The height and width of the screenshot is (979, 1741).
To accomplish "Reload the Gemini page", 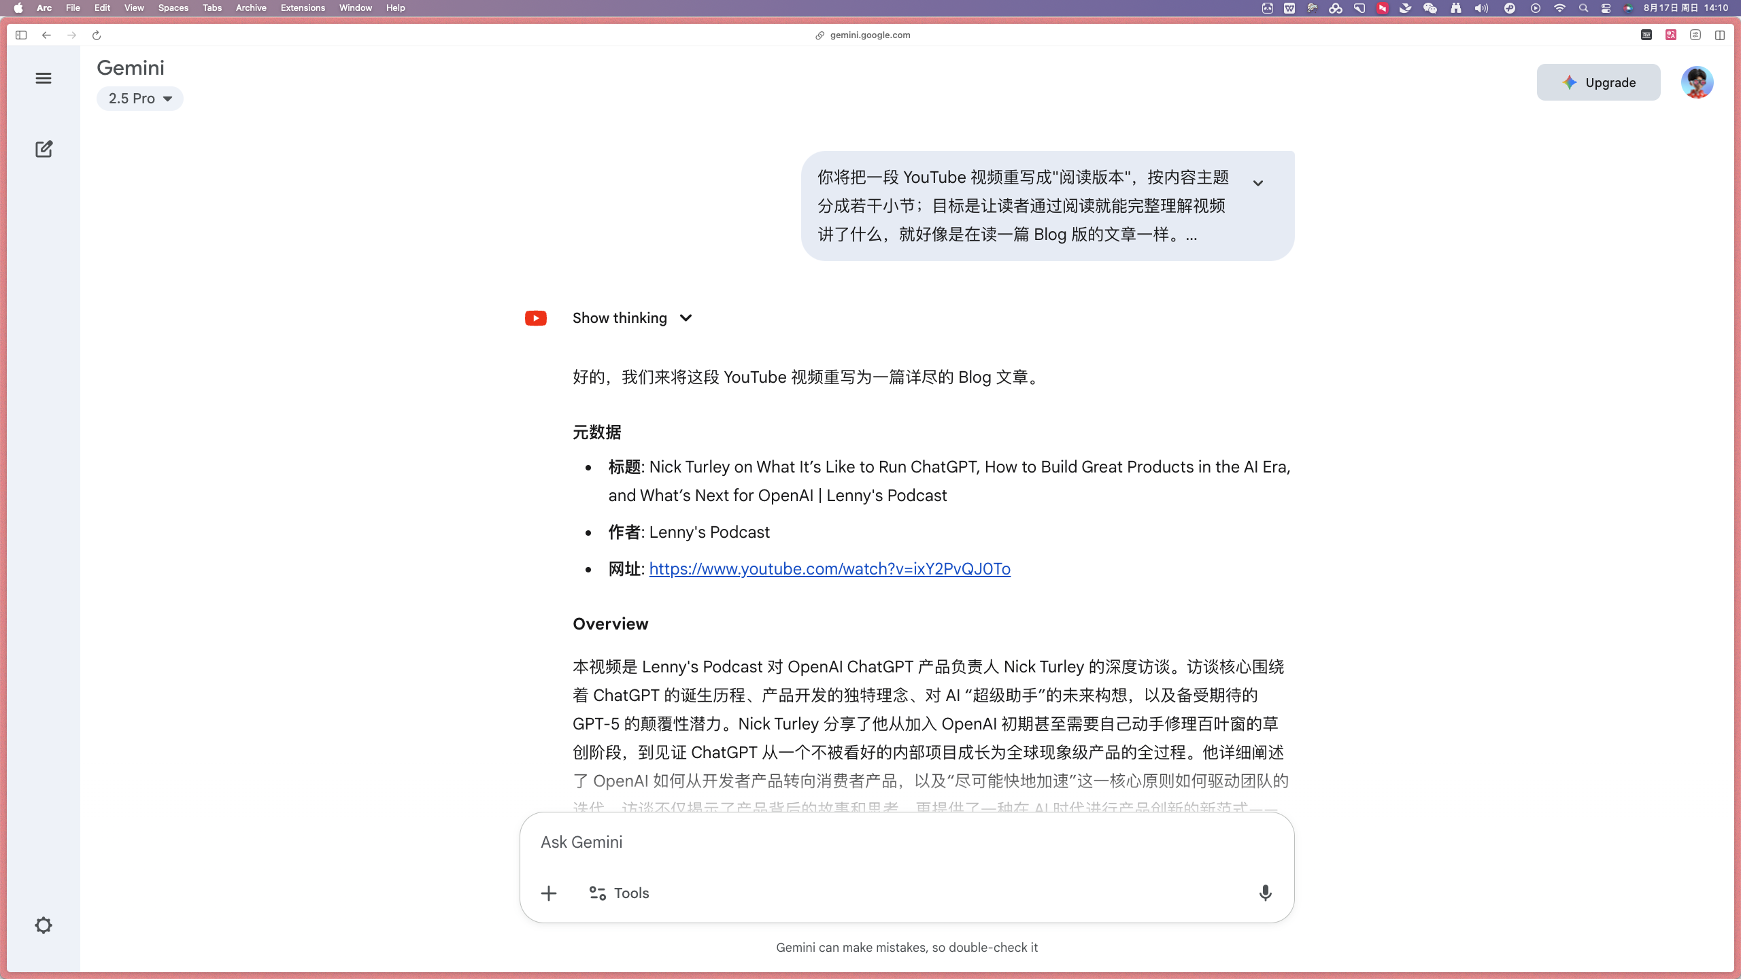I will [97, 35].
